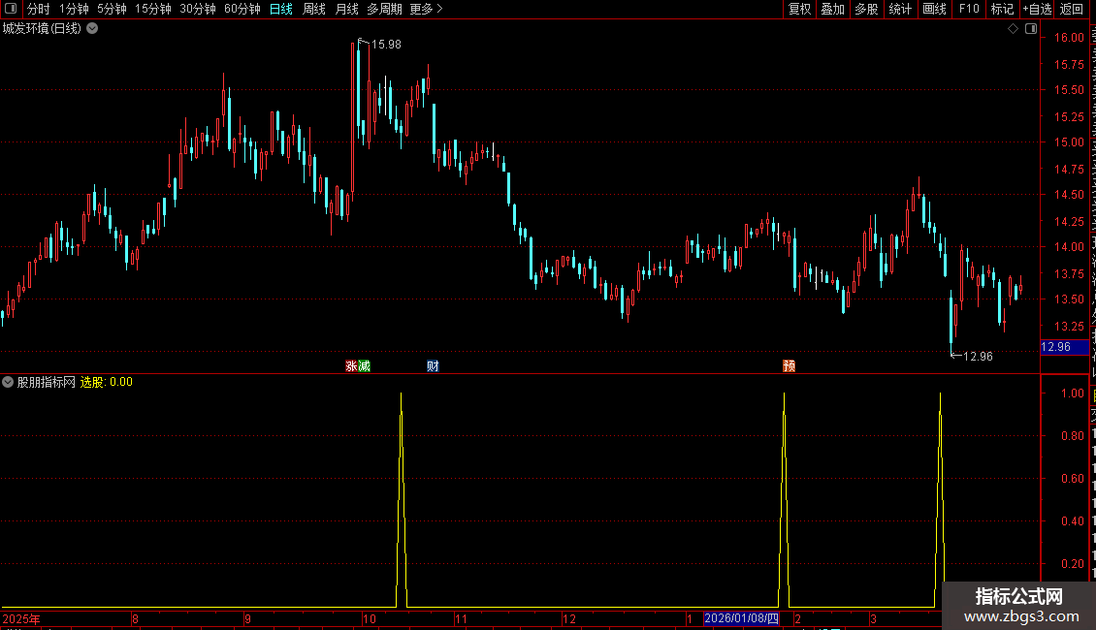Open the 多股 multi-stock view
The image size is (1096, 630).
pyautogui.click(x=866, y=9)
